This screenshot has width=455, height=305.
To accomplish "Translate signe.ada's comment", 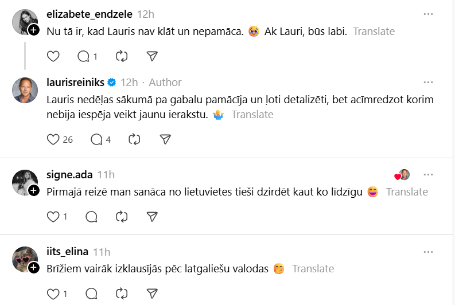I will pos(407,192).
